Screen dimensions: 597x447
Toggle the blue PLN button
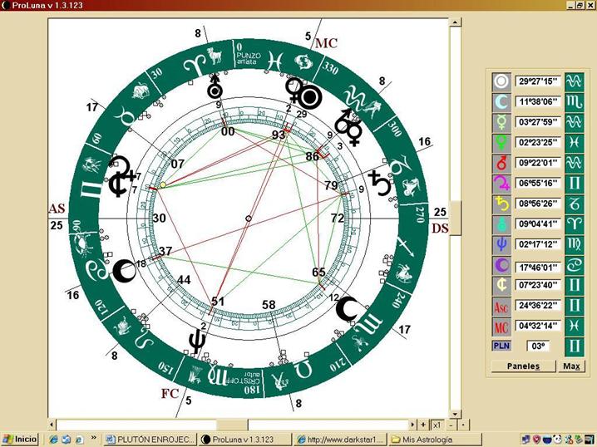pyautogui.click(x=501, y=346)
